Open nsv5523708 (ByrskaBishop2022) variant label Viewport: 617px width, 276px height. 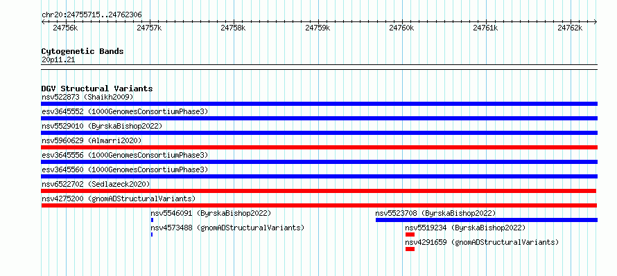(435, 213)
